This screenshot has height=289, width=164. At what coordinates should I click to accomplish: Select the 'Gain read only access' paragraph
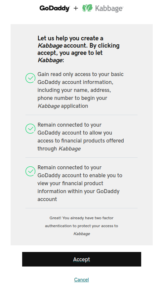[81, 90]
